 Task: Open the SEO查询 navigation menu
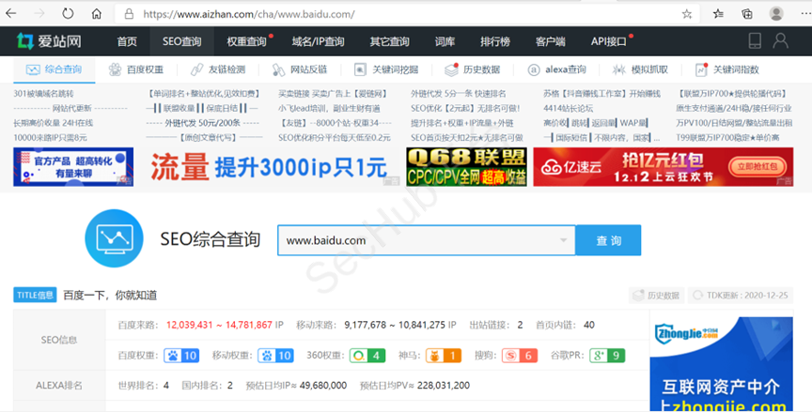pyautogui.click(x=181, y=41)
